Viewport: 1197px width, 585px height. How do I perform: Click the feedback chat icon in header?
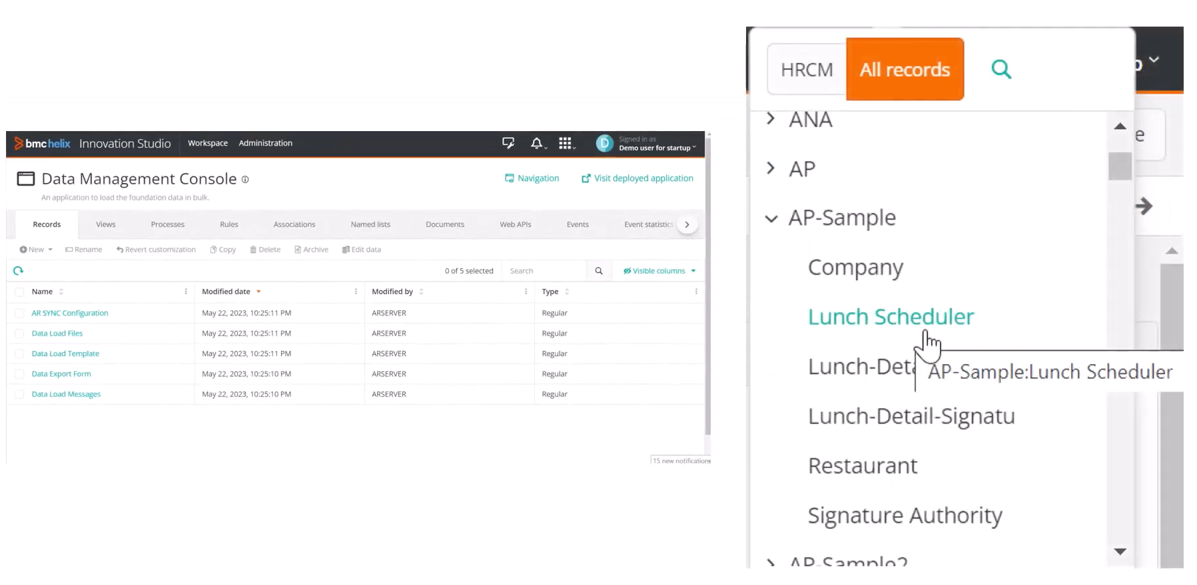tap(508, 143)
